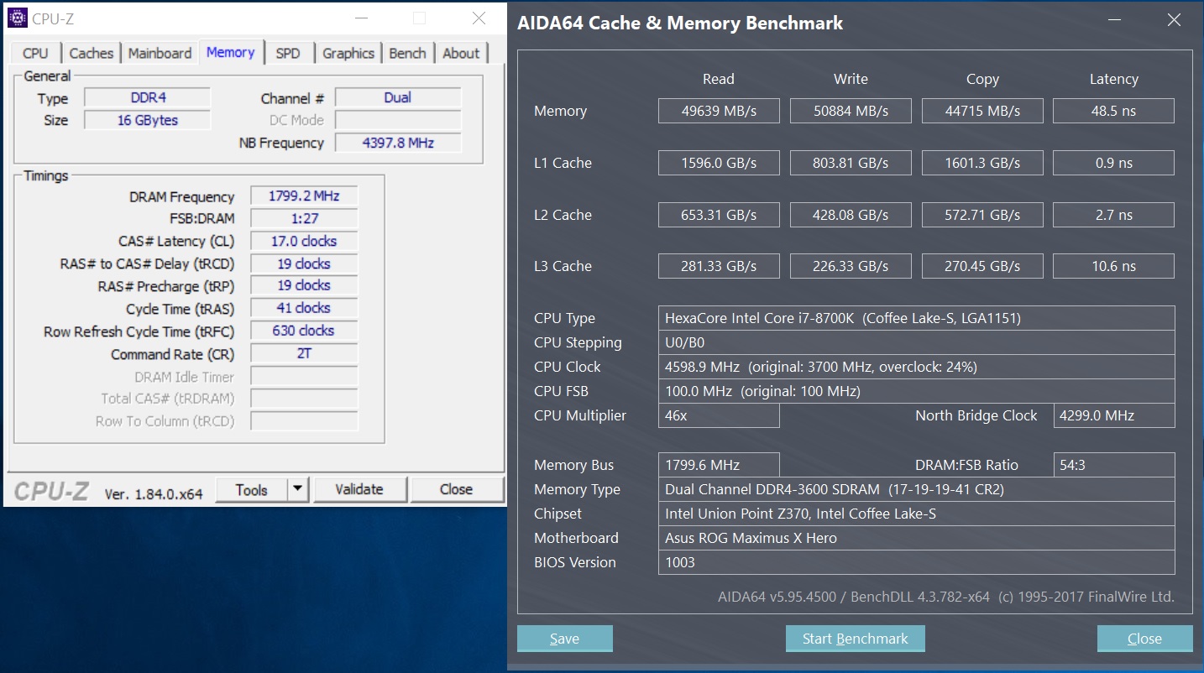Click the empty DC Mode field
The image size is (1204, 673).
(x=398, y=120)
